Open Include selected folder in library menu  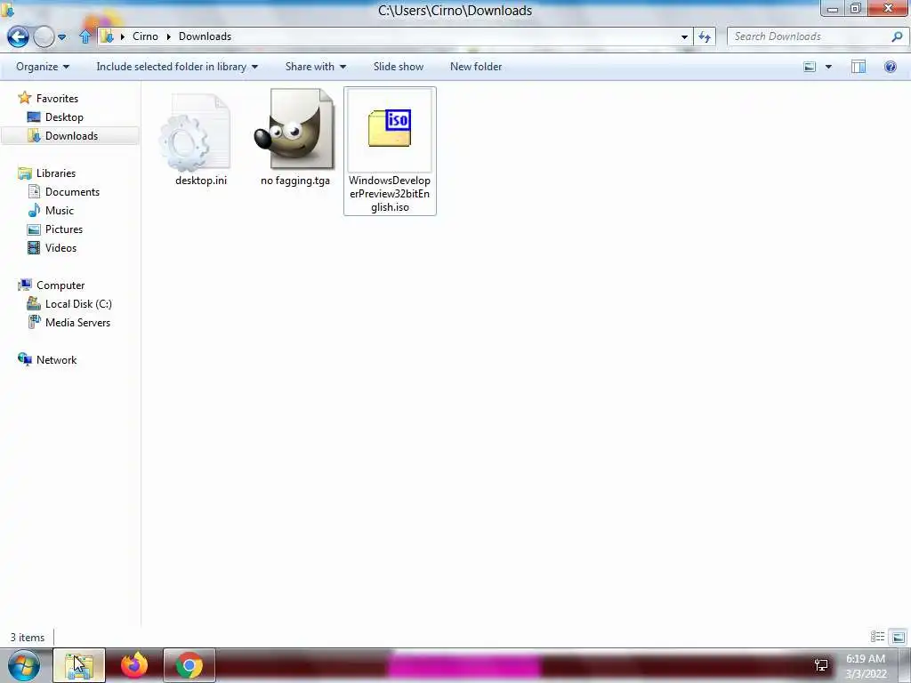point(177,67)
